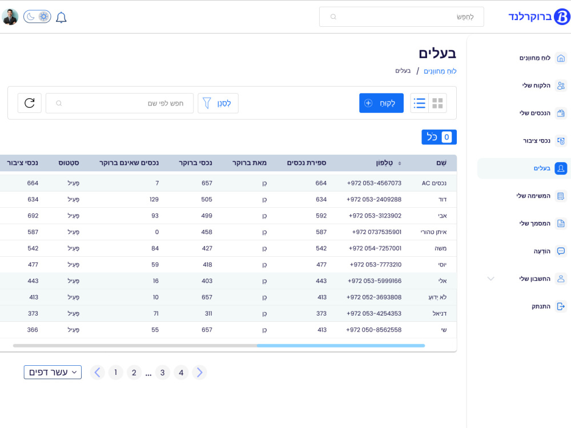Click the refresh button
The height and width of the screenshot is (428, 571).
(x=30, y=103)
